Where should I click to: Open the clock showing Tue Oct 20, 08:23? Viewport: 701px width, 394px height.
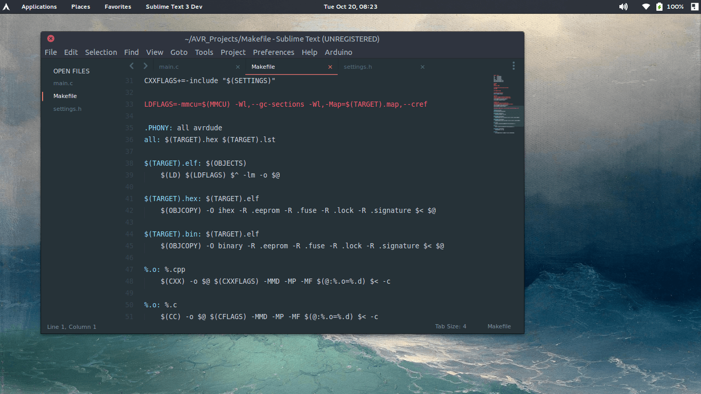[350, 7]
